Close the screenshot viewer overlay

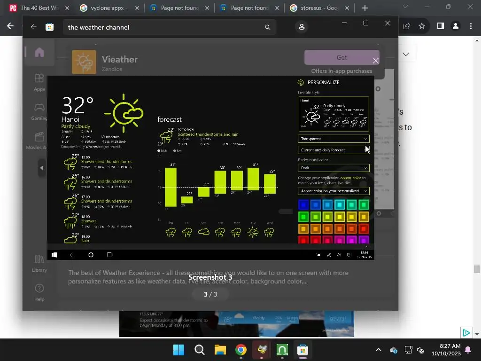point(375,61)
